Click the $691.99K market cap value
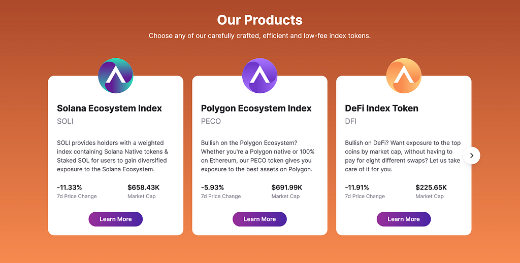520x263 pixels. (287, 187)
